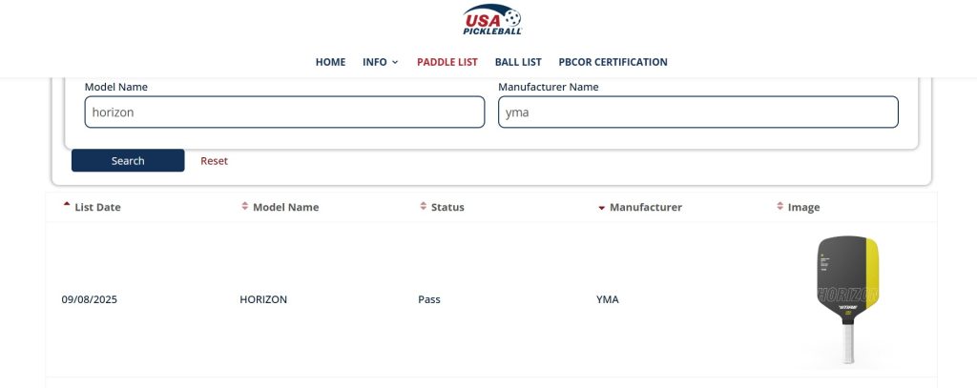Viewport: 977px width, 388px height.
Task: Click the List Date sort arrow icon
Action: [x=67, y=207]
